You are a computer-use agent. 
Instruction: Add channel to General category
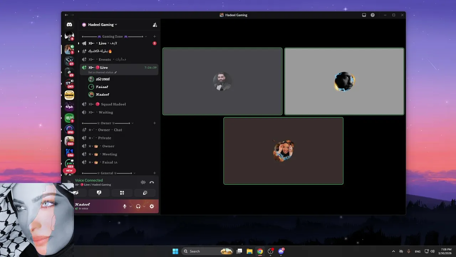point(154,173)
